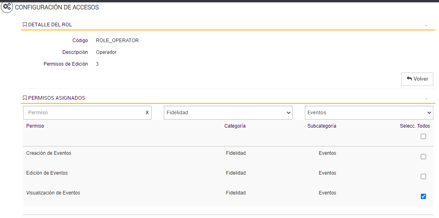
Task: Open the Fidelidad category dropdown
Action: tap(228, 113)
